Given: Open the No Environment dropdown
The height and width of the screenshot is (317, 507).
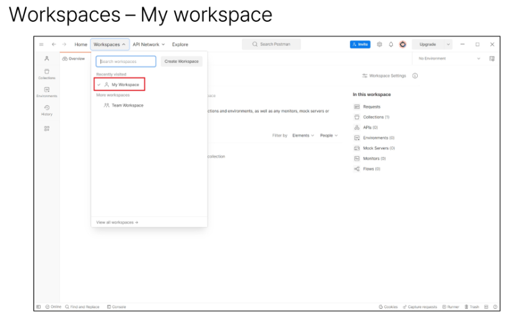Looking at the screenshot, I should [x=449, y=59].
